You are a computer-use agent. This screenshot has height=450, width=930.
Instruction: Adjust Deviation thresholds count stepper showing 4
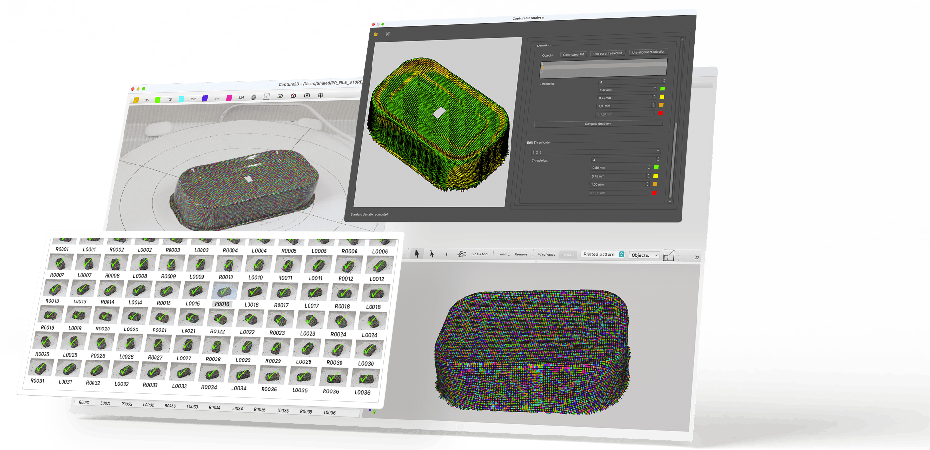click(664, 81)
